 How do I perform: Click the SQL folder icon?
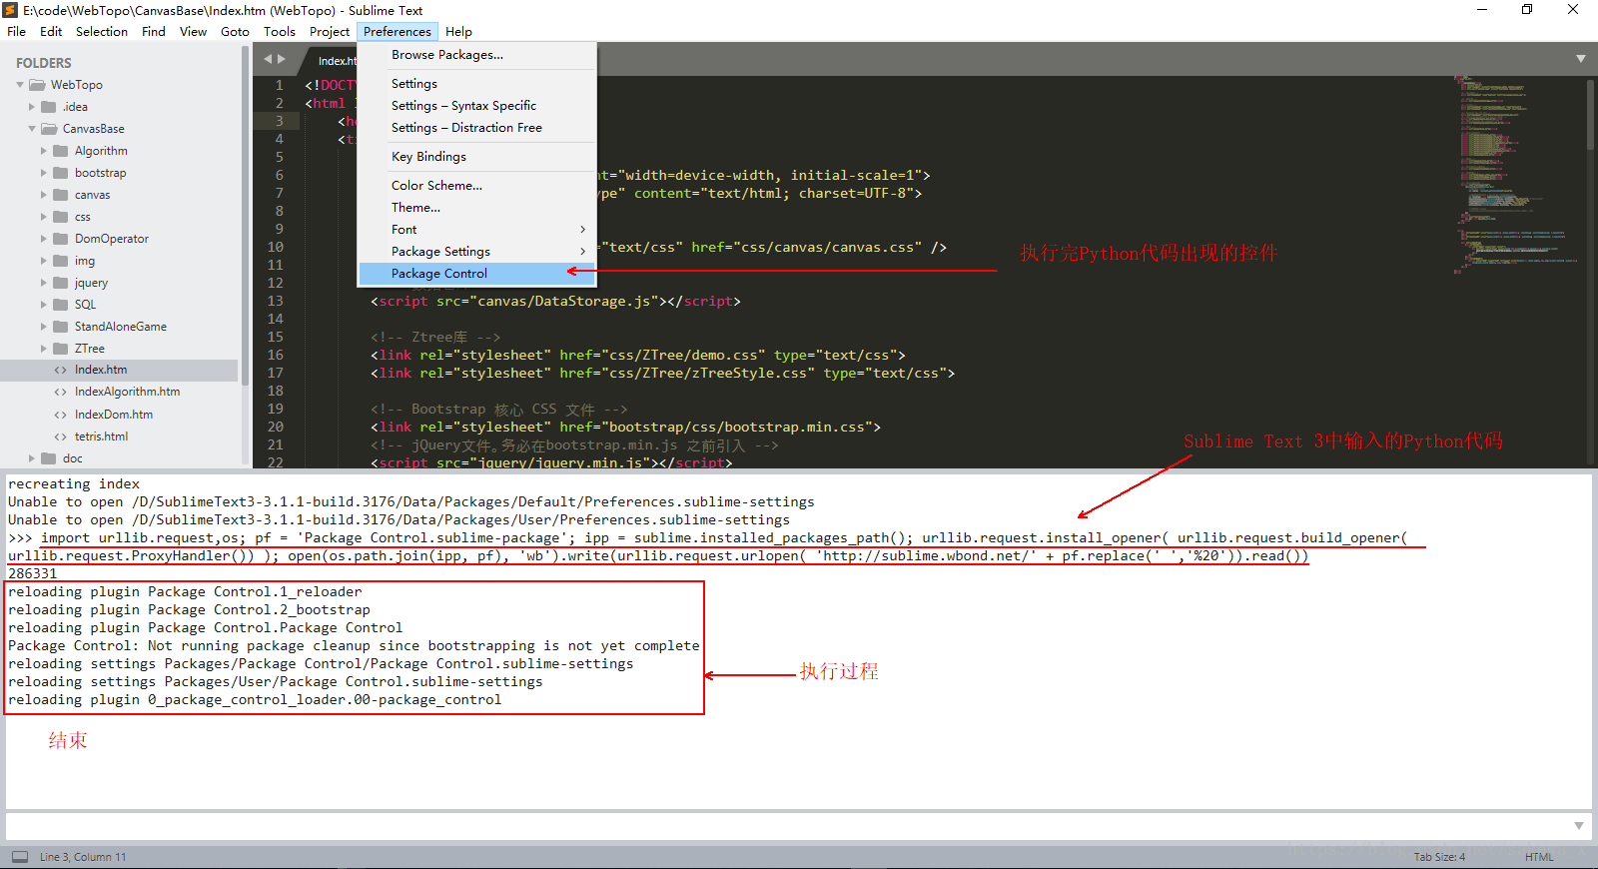(x=61, y=305)
